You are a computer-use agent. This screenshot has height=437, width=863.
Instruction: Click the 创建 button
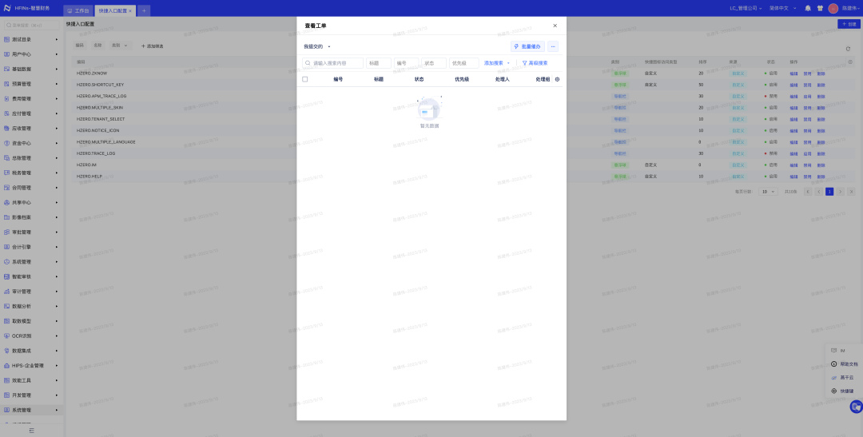(x=849, y=24)
